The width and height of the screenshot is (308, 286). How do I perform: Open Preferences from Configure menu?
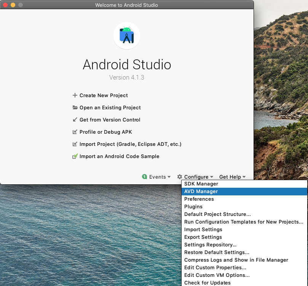tap(244, 199)
